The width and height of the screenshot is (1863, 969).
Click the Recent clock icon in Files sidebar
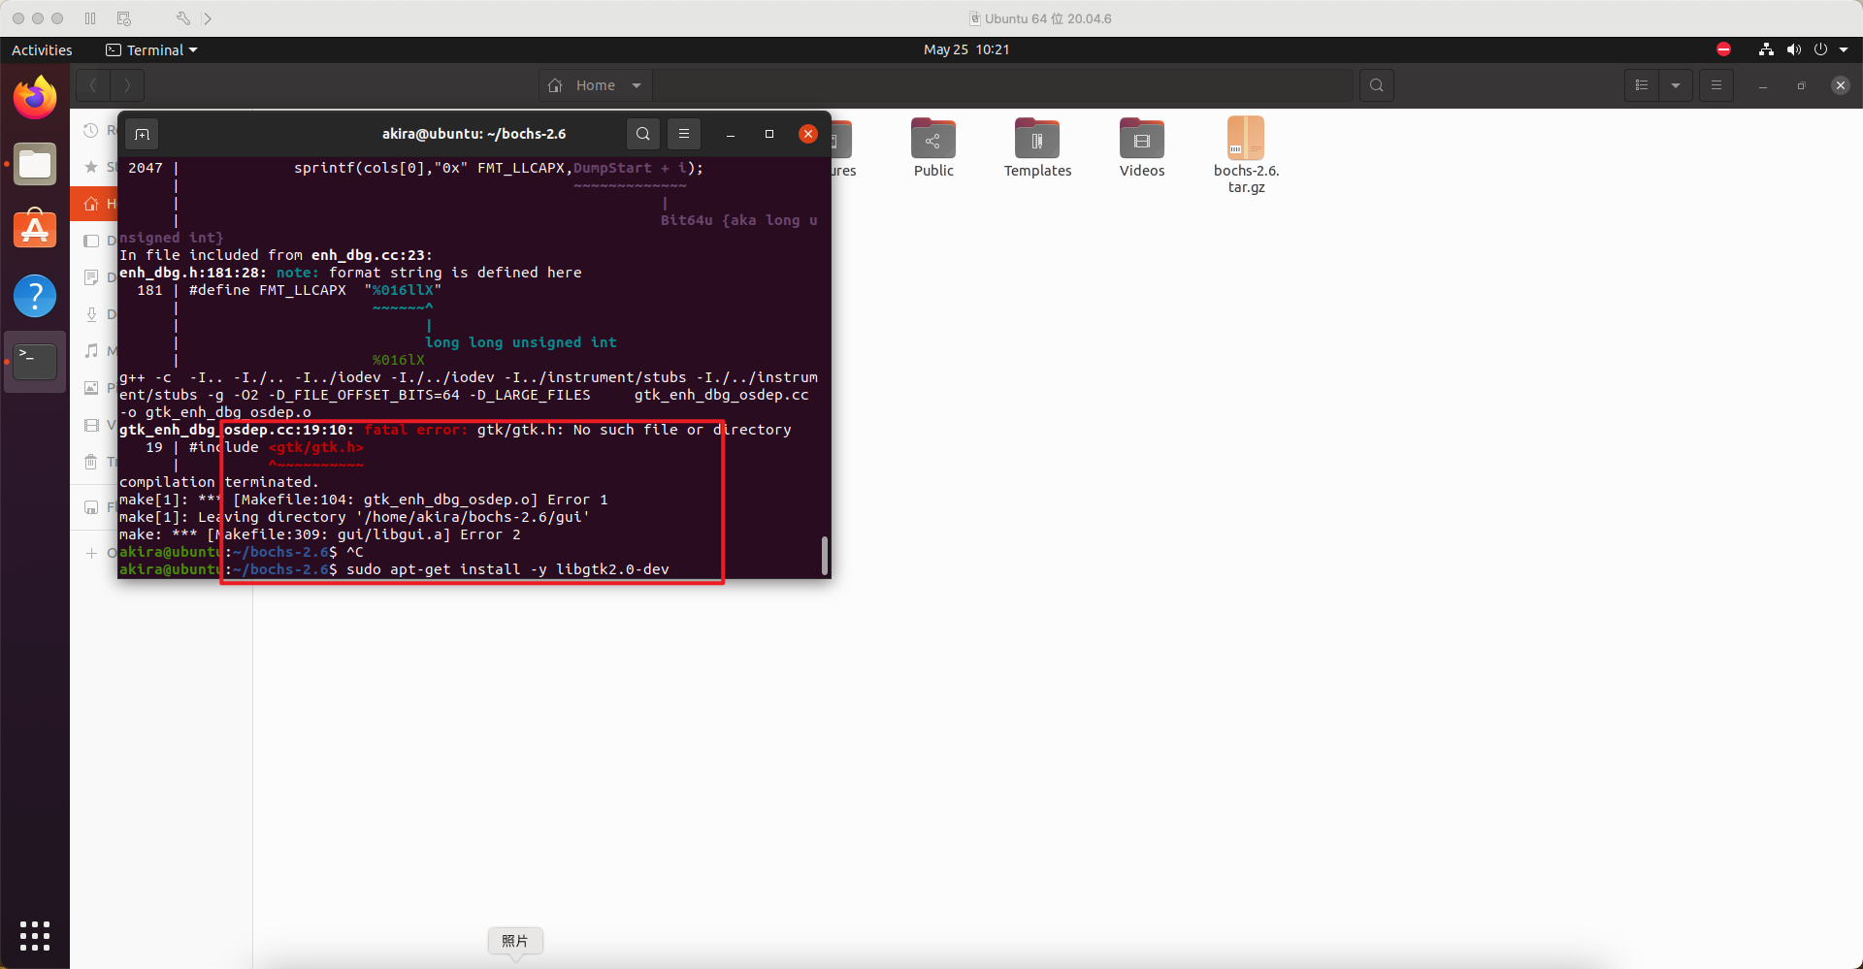(91, 130)
